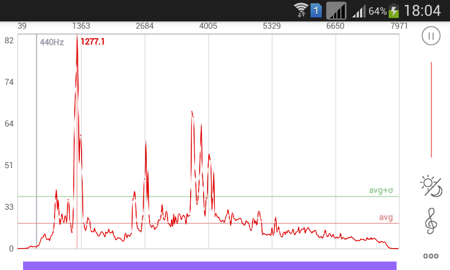Tap the purple bar below the graph
This screenshot has width=450, height=270.
tap(209, 265)
